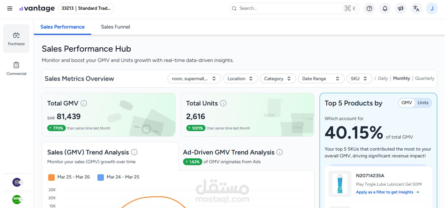Click the 40.15% of total GMV figure
This screenshot has height=208, width=445.
point(354,133)
